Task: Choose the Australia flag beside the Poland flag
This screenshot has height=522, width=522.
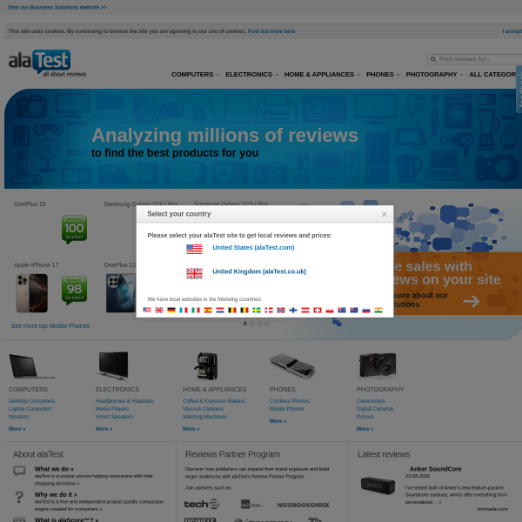Action: point(342,310)
